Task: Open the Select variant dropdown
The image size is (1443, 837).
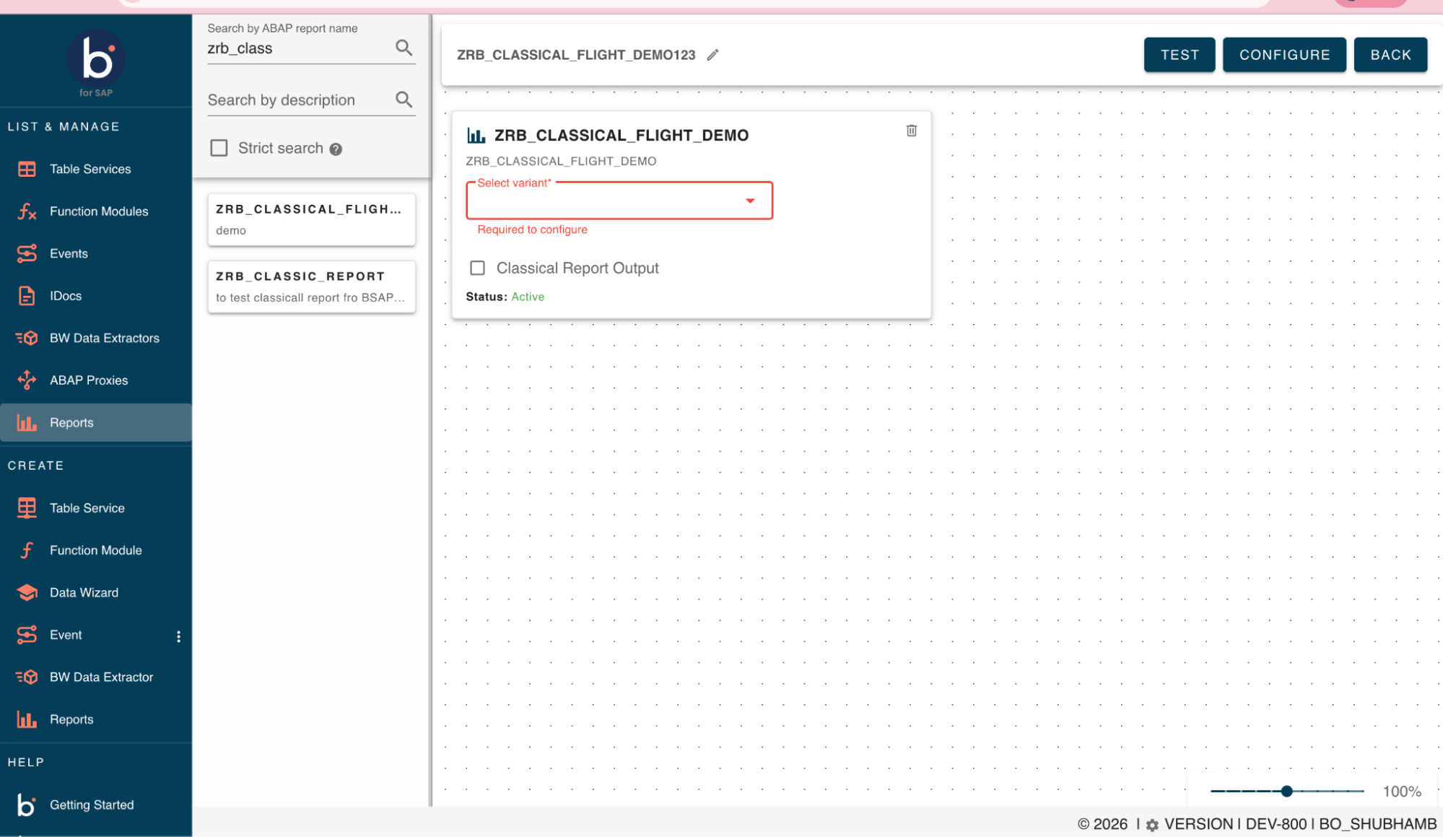Action: [619, 201]
